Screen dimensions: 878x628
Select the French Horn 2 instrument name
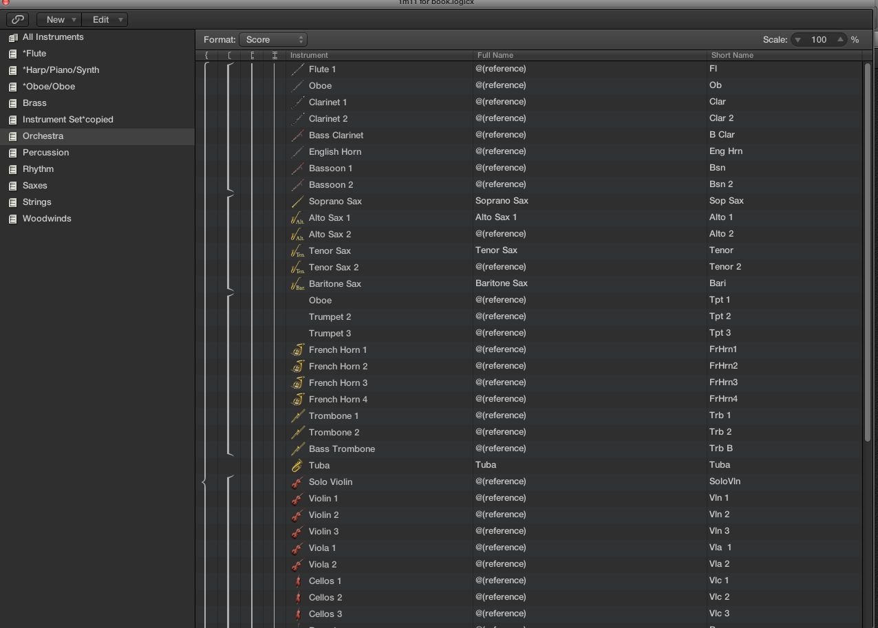click(x=338, y=366)
